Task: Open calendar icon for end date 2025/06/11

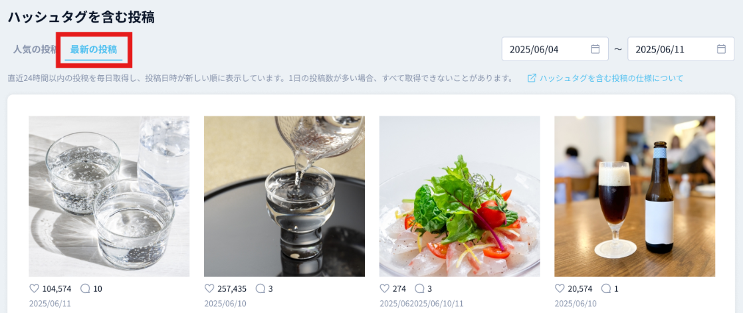Action: pyautogui.click(x=721, y=49)
